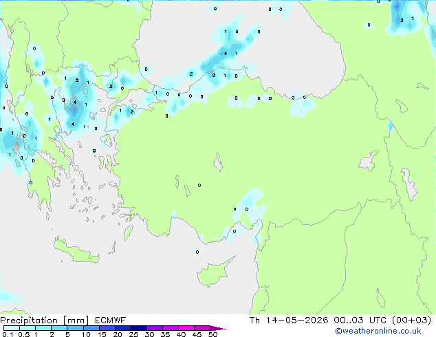Screen dimensions: 436x337
Task: Select the 35–40 mm violet swatch
Action: pos(170,328)
